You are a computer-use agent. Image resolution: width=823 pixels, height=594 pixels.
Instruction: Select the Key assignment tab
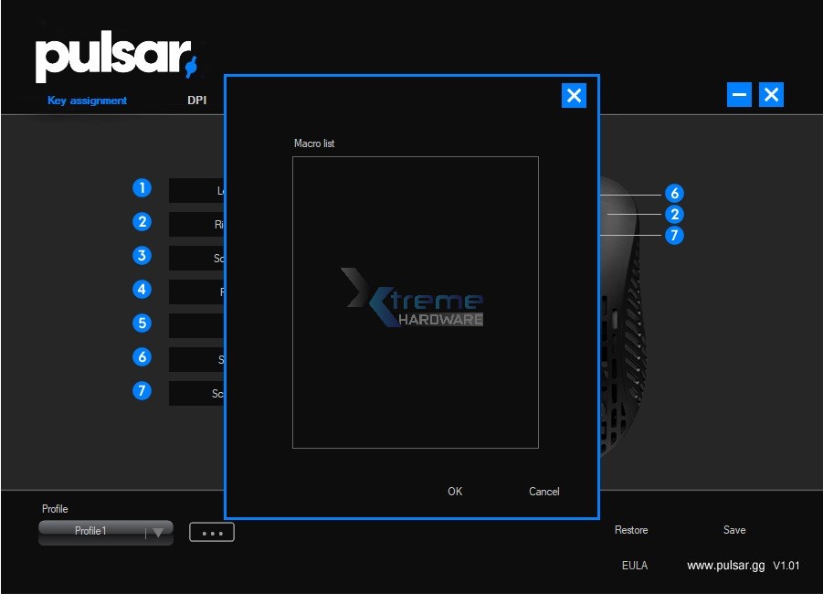pyautogui.click(x=88, y=101)
